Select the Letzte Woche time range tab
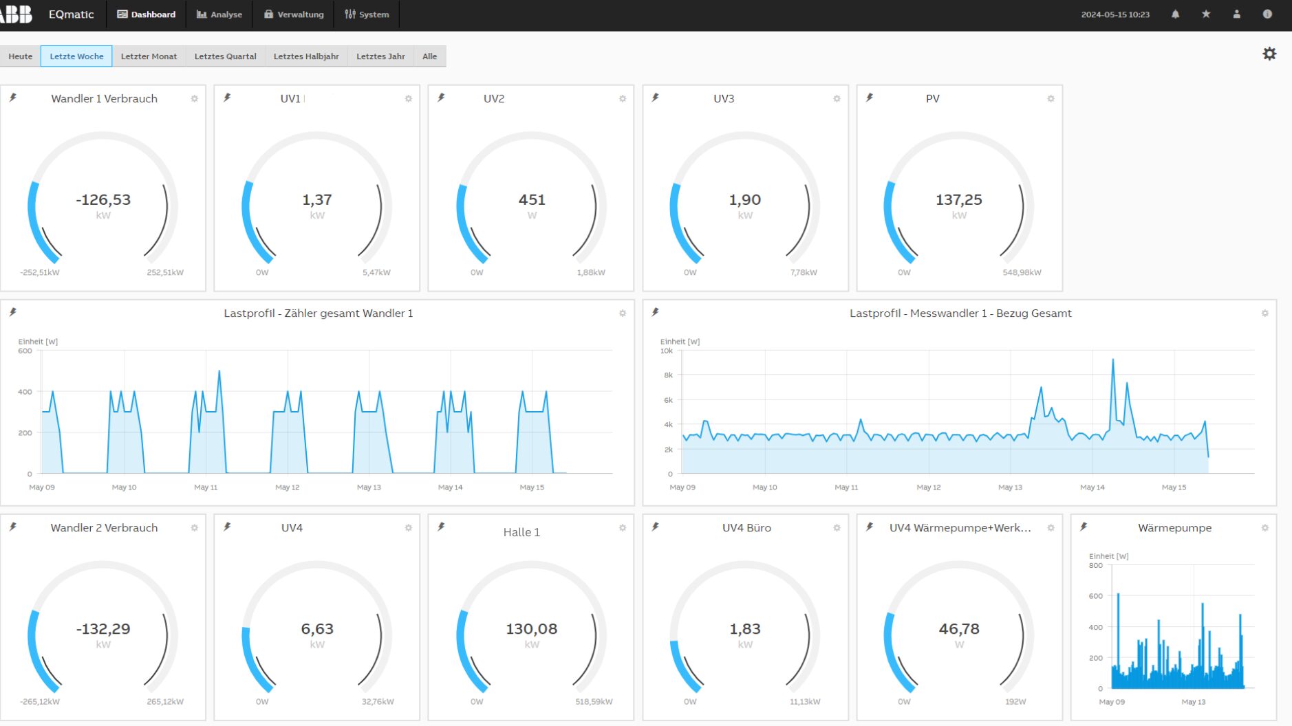This screenshot has height=726, width=1292. click(76, 56)
